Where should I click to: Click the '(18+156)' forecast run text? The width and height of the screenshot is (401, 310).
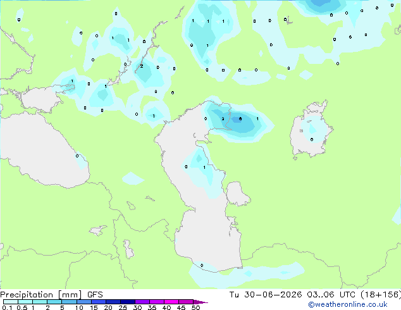tap(381, 295)
